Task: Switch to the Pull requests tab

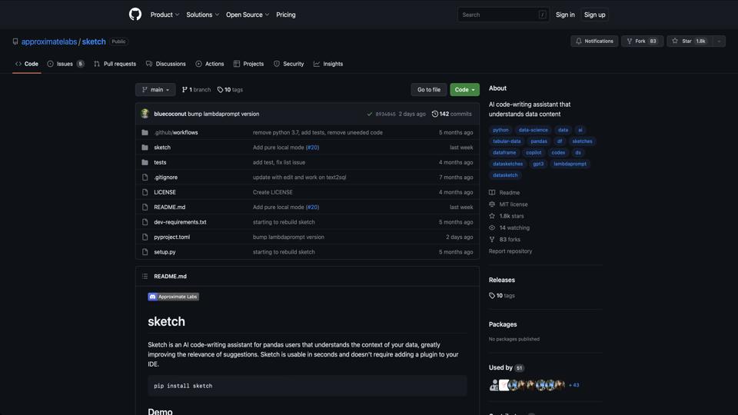Action: tap(115, 64)
